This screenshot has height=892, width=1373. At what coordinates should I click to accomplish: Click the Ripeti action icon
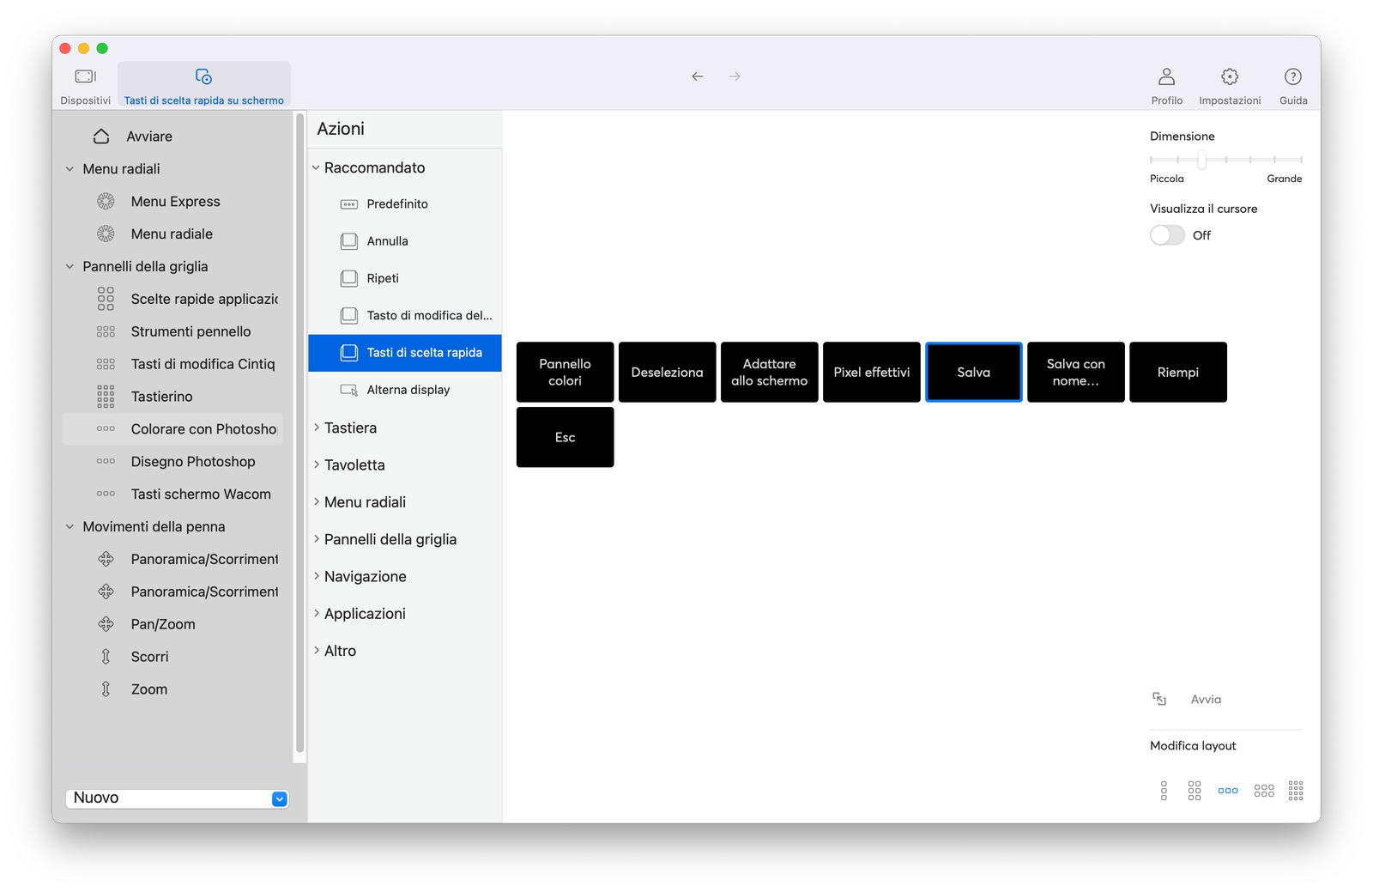click(x=349, y=278)
